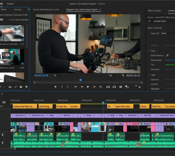Viewport: 175px width, 156px height.
Task: Select the Premiere in Shot Editing thumbnail
Action: pos(12,33)
